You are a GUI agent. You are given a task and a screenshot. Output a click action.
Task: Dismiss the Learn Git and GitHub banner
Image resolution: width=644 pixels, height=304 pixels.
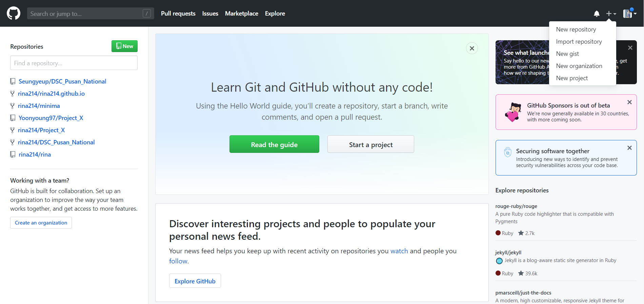pos(472,48)
